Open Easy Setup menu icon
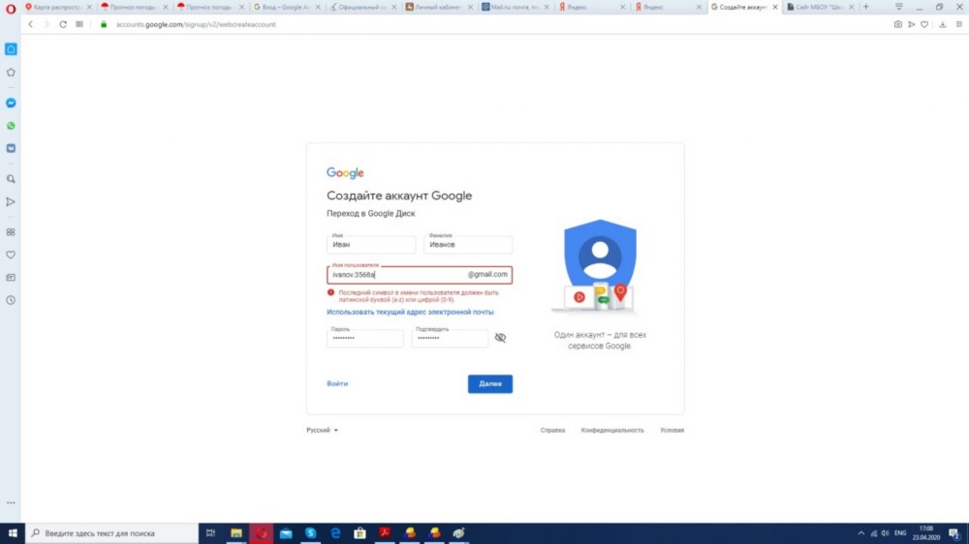The image size is (969, 544). [x=959, y=24]
